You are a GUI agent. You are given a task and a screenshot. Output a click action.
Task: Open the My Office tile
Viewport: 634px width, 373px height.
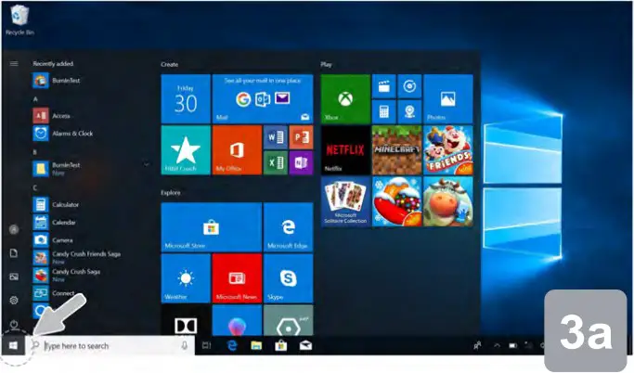[x=237, y=150]
